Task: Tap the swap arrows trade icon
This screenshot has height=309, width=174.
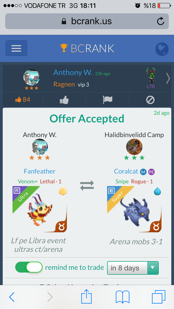Action: tap(87, 186)
